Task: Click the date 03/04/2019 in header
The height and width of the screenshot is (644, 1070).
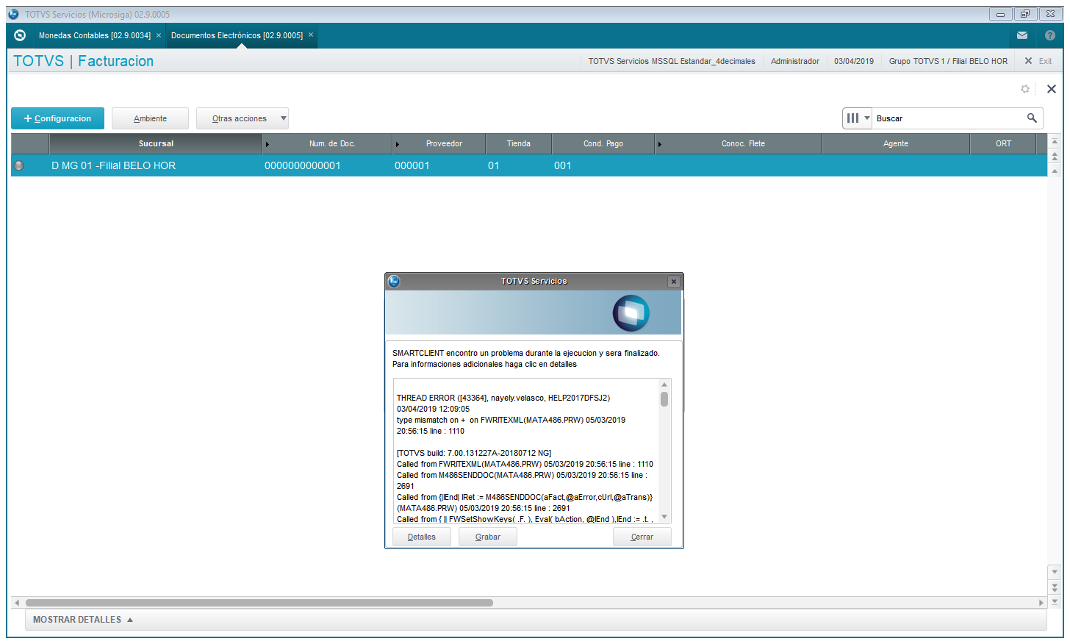Action: (x=854, y=61)
